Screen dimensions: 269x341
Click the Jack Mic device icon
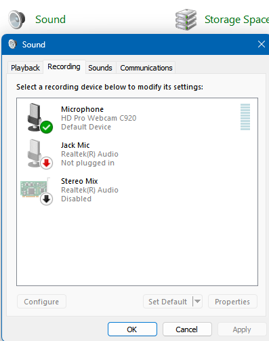pyautogui.click(x=40, y=154)
